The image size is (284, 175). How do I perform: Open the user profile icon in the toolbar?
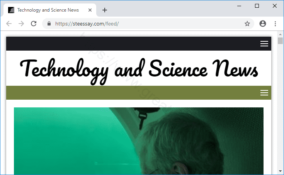263,24
